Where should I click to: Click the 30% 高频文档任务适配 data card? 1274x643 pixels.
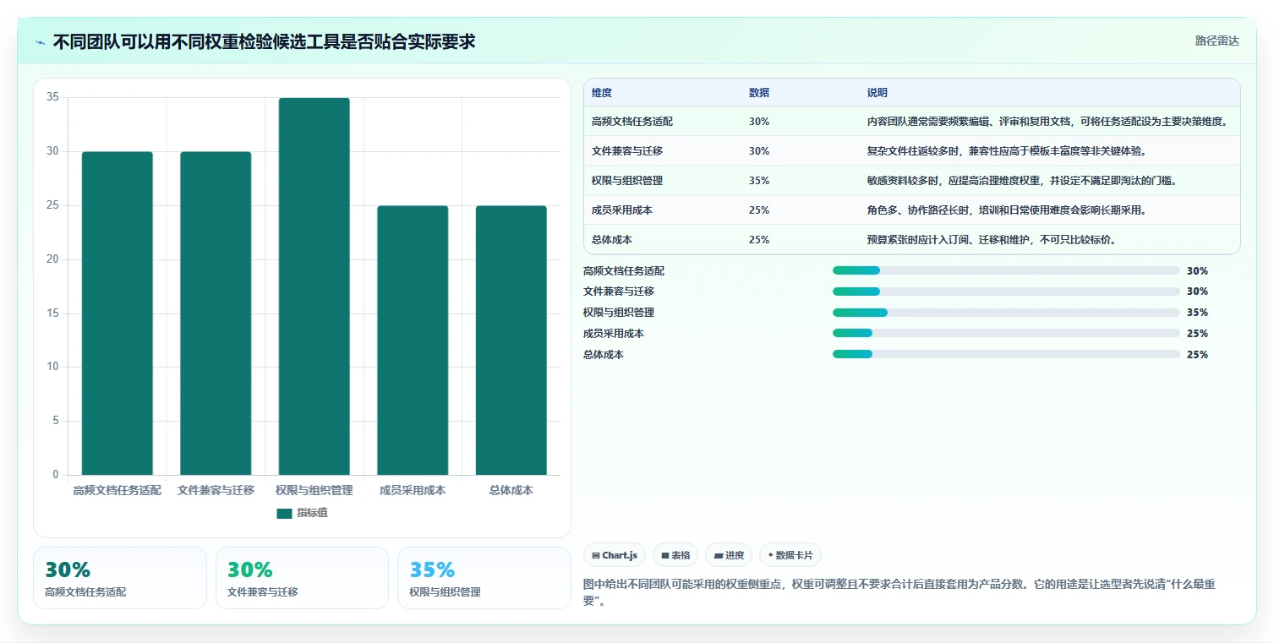click(x=120, y=578)
